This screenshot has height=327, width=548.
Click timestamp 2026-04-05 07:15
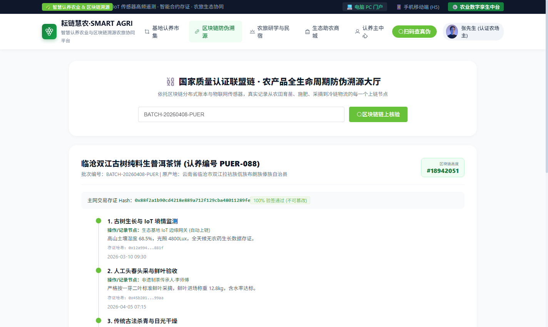(x=127, y=307)
